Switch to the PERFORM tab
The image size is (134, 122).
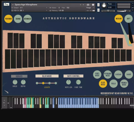(8, 19)
